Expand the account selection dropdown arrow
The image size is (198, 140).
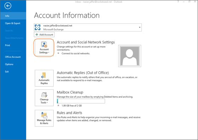pyautogui.click(x=140, y=27)
